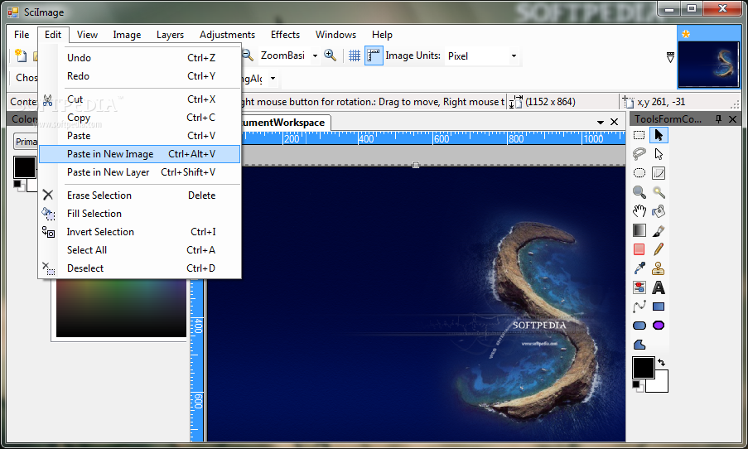The height and width of the screenshot is (449, 748).
Task: Select the Text tool
Action: coord(659,287)
